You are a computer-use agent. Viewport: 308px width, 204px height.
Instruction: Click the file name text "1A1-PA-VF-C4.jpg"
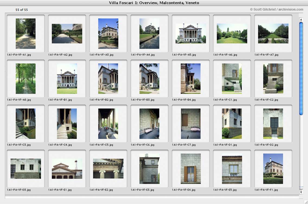(x=60, y=145)
